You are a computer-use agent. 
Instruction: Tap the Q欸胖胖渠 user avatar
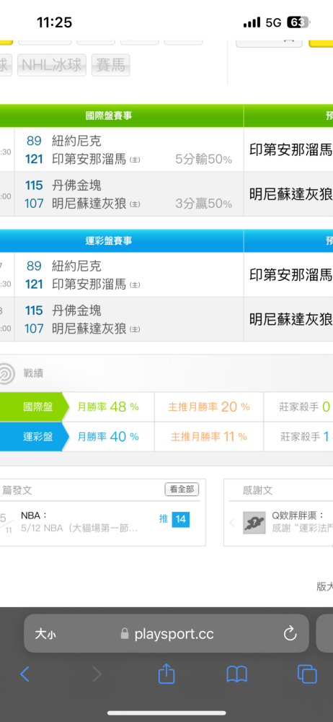point(254,522)
